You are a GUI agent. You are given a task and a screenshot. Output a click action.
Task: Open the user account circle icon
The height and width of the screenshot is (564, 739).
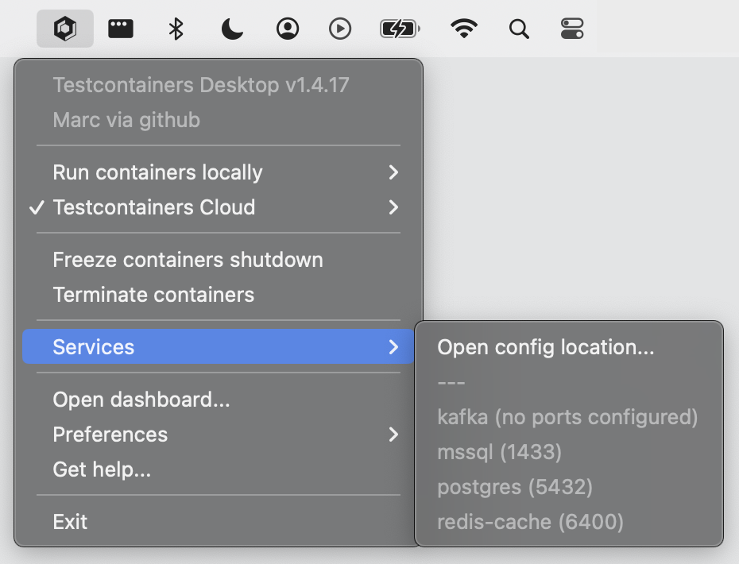(x=287, y=29)
